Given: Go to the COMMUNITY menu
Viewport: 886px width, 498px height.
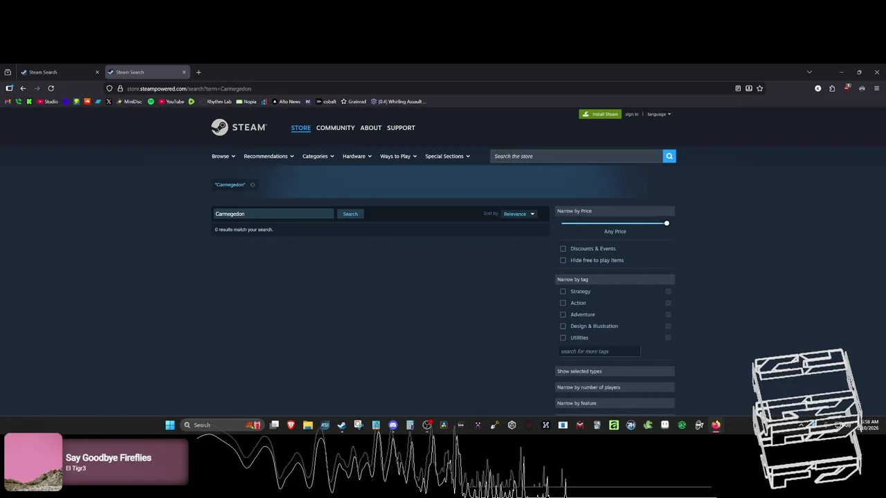Looking at the screenshot, I should (335, 128).
